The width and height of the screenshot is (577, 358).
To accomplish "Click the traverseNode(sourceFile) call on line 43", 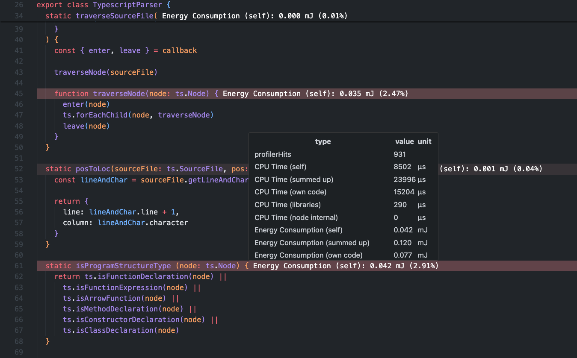I will (106, 72).
